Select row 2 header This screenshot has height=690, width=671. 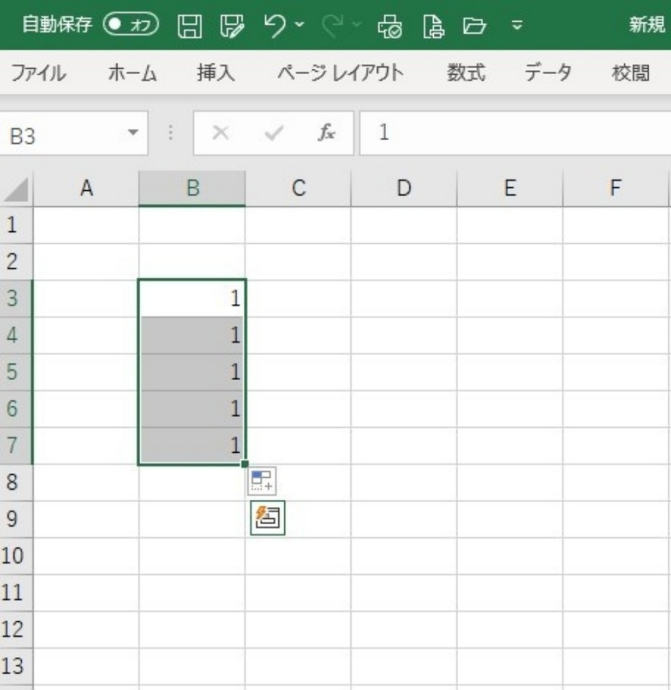coord(16,262)
